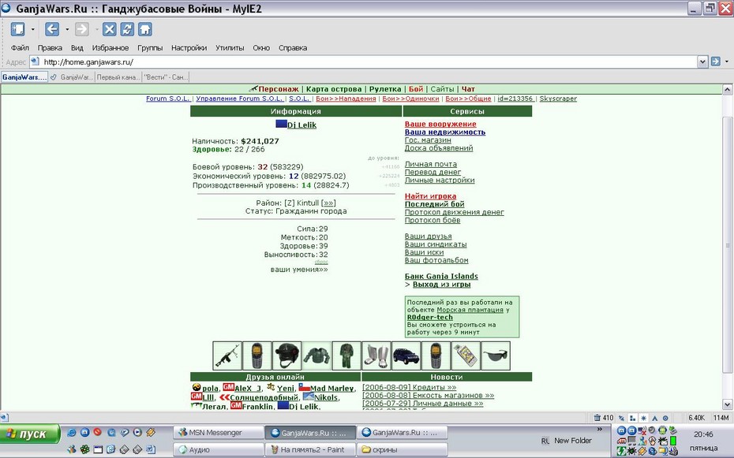Image resolution: width=734 pixels, height=458 pixels.
Task: Open the Рулетка link in top nav
Action: (x=385, y=89)
